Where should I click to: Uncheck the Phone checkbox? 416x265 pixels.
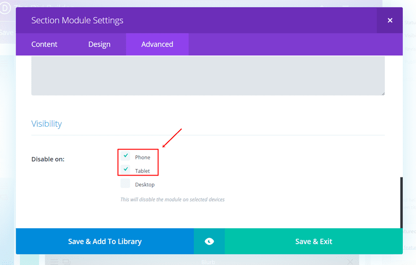(x=125, y=156)
